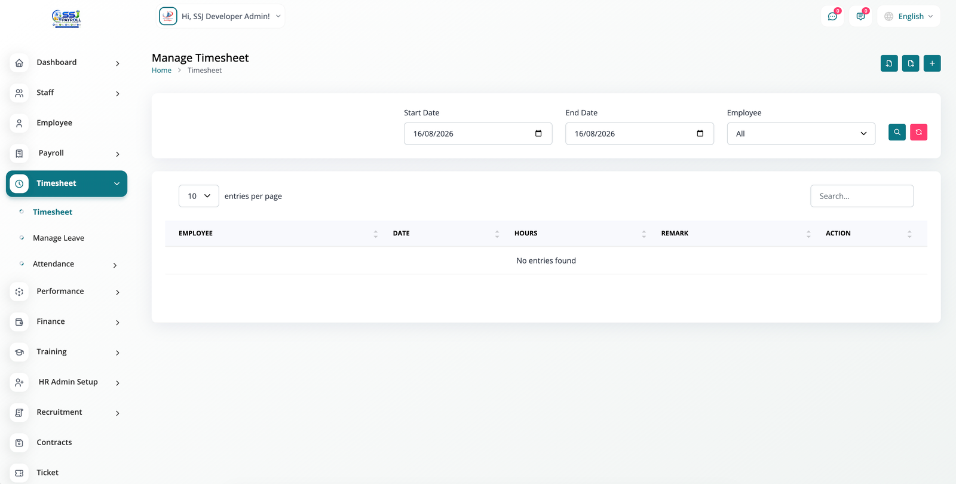Screen dimensions: 956x484
Task: Click the End Date input field
Action: click(x=639, y=134)
